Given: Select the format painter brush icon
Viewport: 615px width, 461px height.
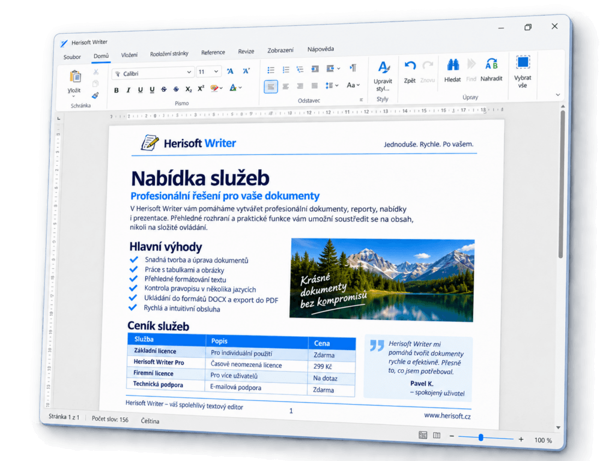Looking at the screenshot, I should click(x=95, y=95).
